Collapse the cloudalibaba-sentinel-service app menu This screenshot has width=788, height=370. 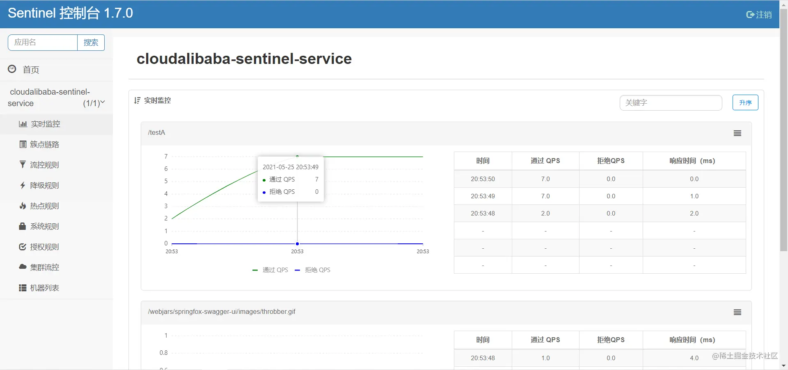(56, 98)
